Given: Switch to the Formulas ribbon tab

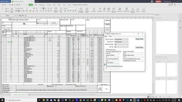Looking at the screenshot, I should 49,5.
